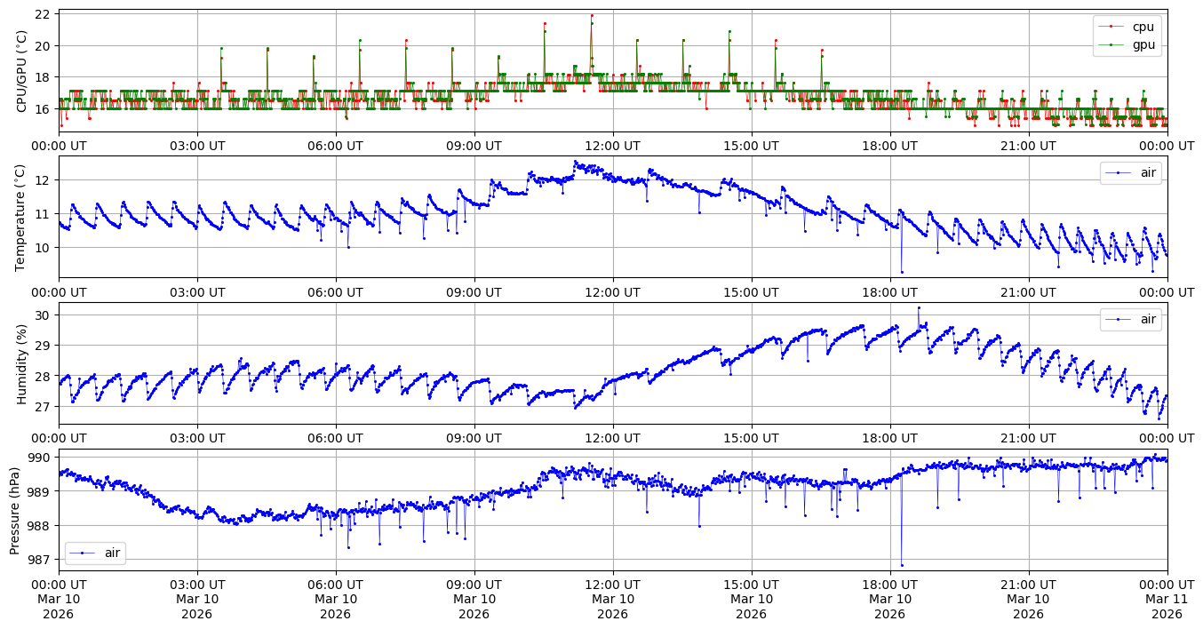Screen dimensions: 1203x629
Task: Click the gpu legend entry label
Action: 1143,44
